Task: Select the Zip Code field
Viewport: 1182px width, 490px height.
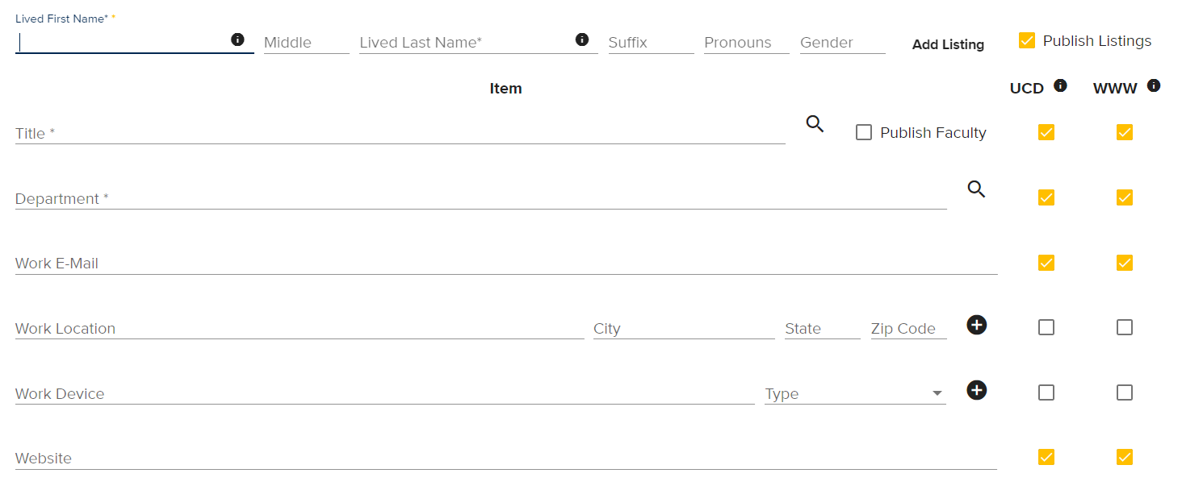Action: 908,329
